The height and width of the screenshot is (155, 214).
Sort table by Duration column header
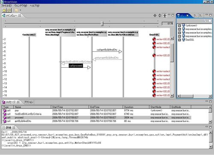[136, 107]
